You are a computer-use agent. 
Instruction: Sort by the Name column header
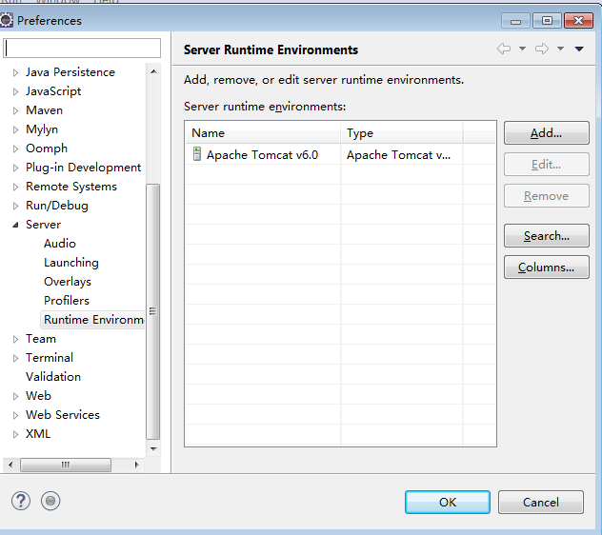click(263, 132)
